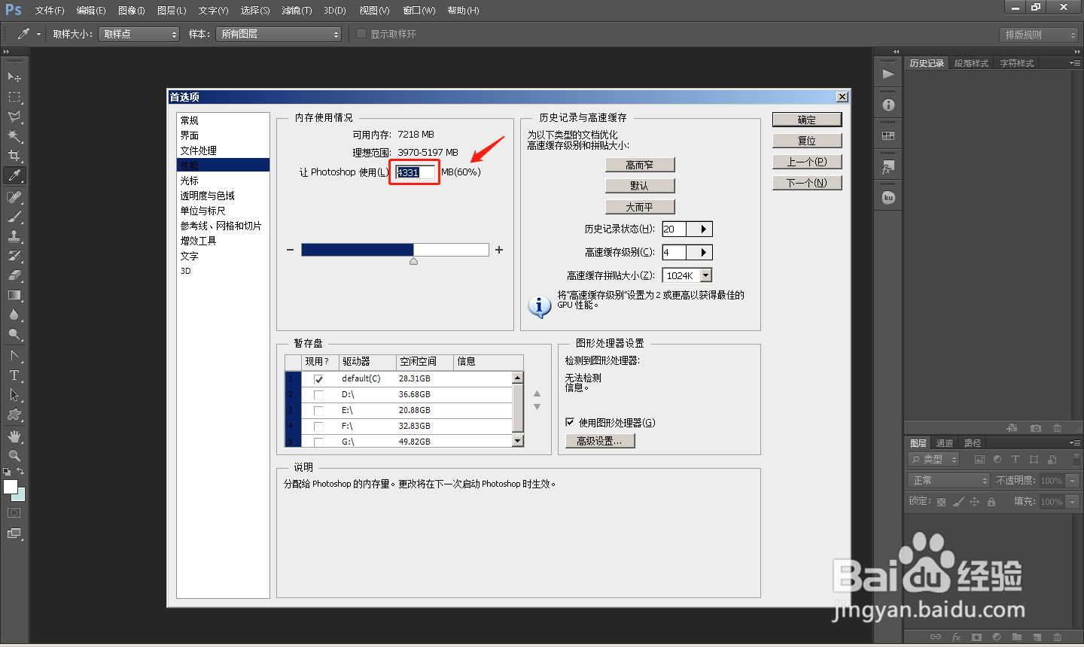
Task: Open 取样大小 dropdown
Action: pyautogui.click(x=139, y=34)
